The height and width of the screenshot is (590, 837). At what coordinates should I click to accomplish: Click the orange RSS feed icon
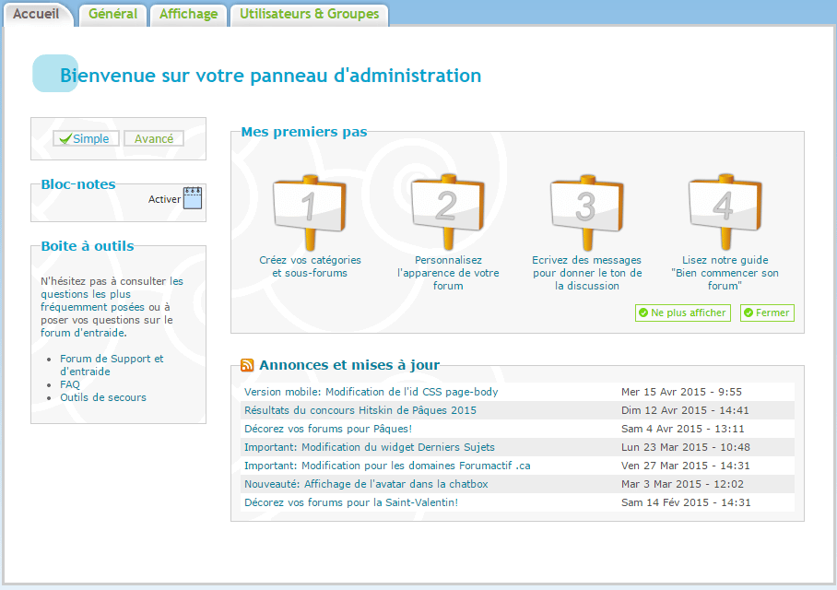[248, 365]
